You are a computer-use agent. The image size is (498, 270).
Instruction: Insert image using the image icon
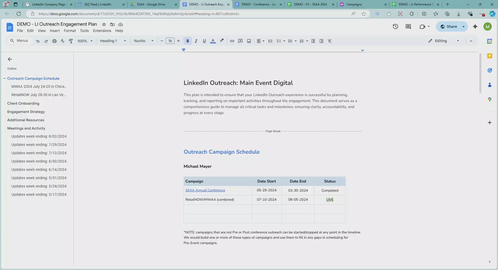(249, 41)
